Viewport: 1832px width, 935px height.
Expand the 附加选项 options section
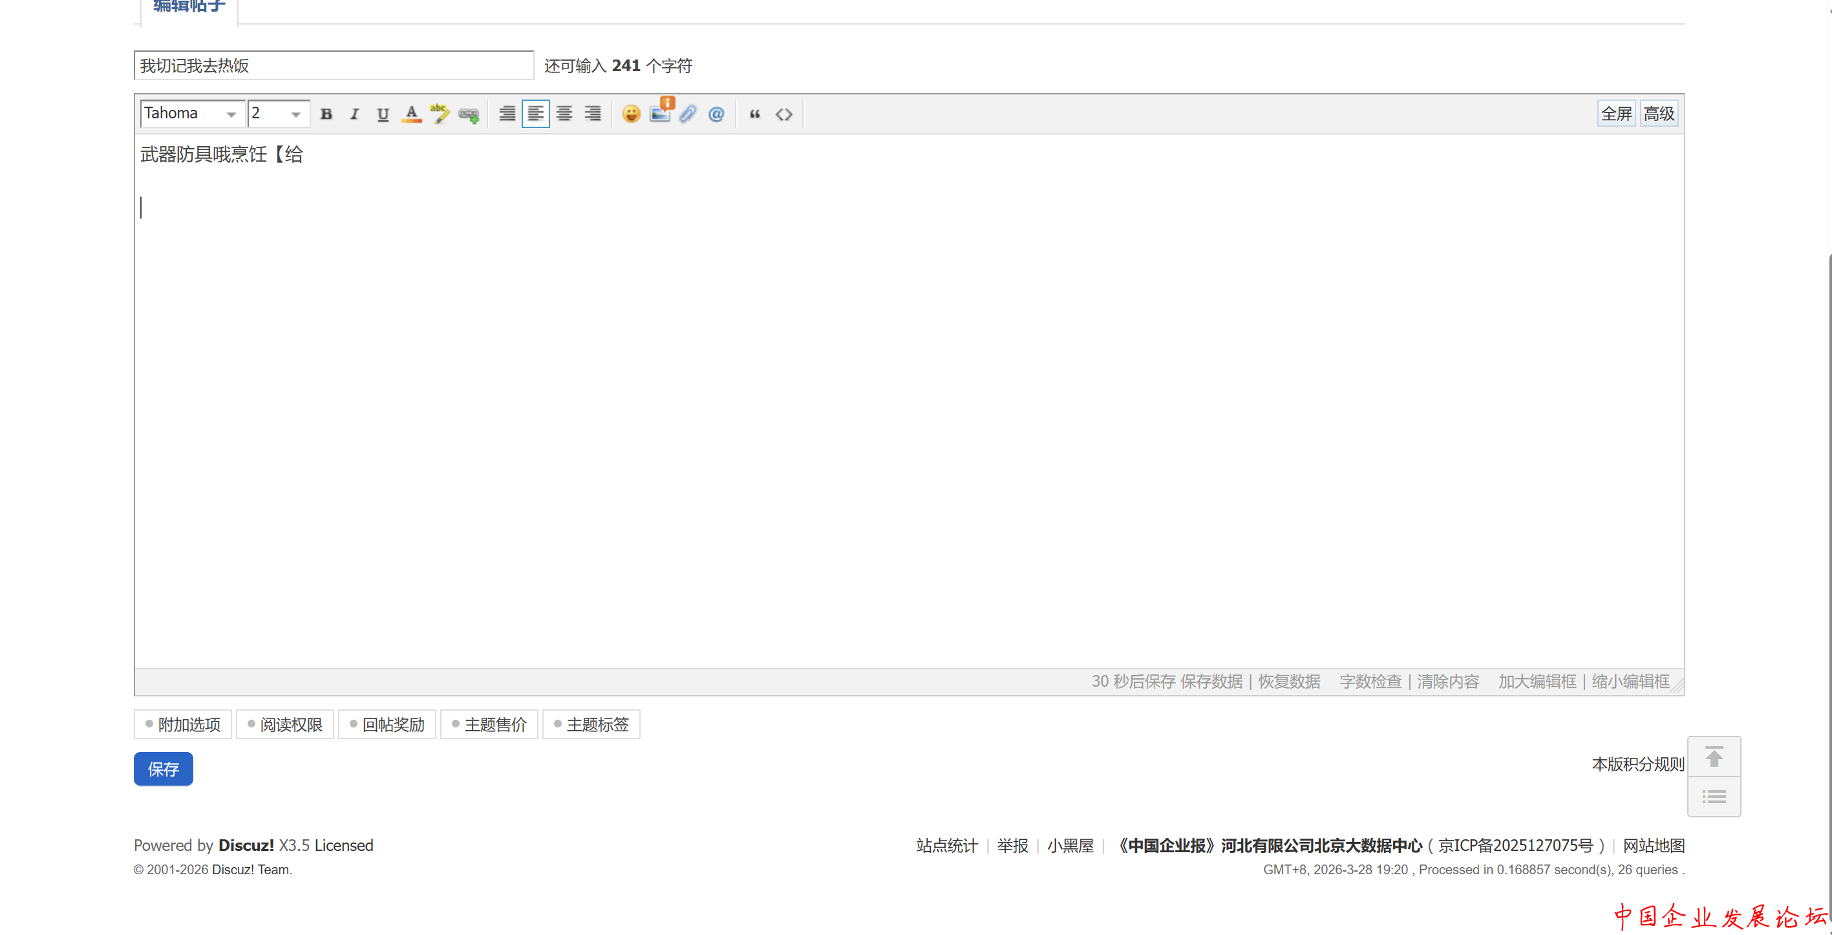tap(182, 724)
